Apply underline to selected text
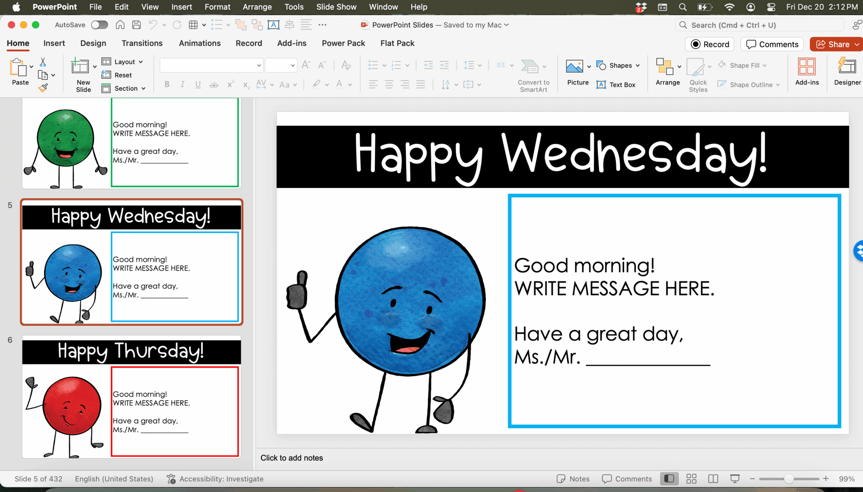 point(198,84)
